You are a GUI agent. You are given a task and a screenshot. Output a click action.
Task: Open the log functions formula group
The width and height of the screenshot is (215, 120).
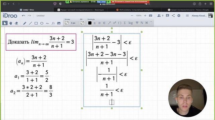point(131,23)
